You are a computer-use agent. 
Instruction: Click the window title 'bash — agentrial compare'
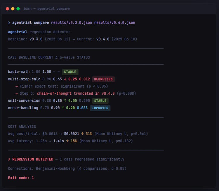coord(47,9)
